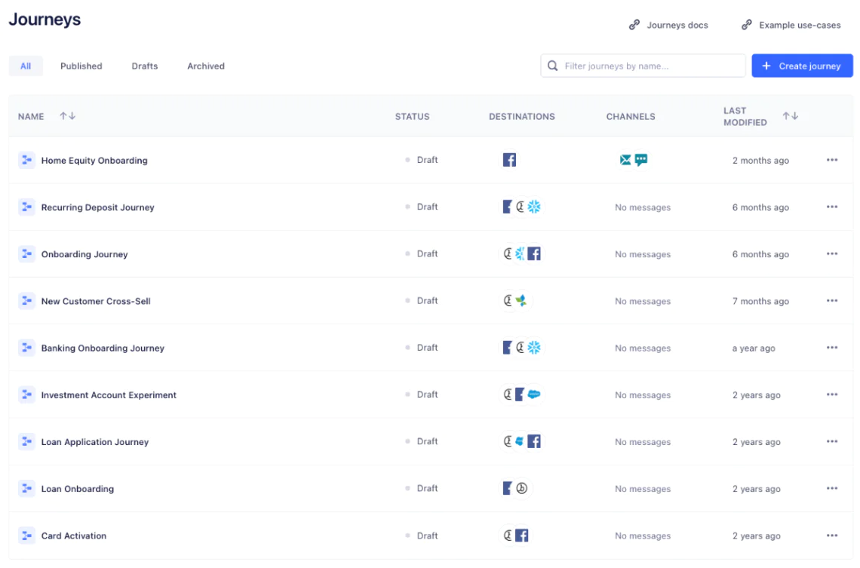Click link icon next to Journeys docs
The width and height of the screenshot is (860, 568).
point(634,25)
